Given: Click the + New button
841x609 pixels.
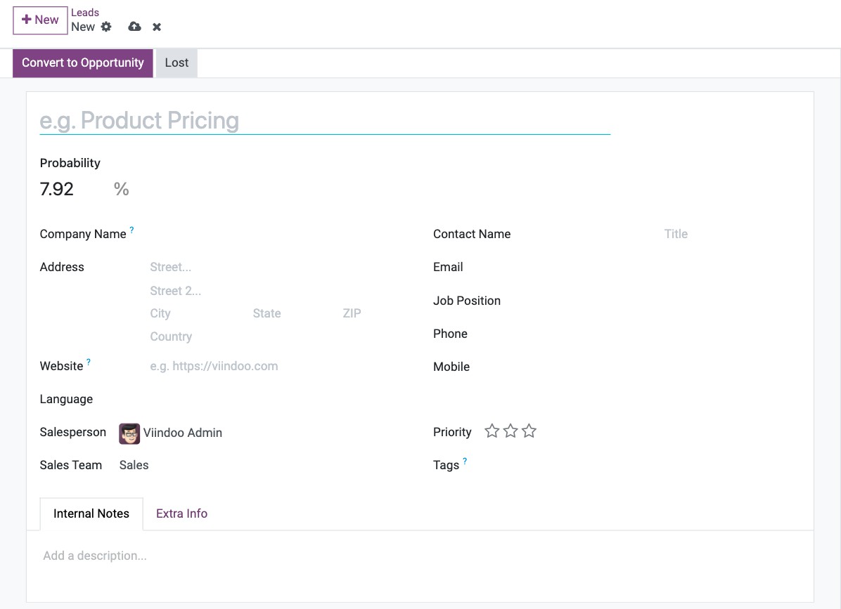Looking at the screenshot, I should pyautogui.click(x=40, y=20).
